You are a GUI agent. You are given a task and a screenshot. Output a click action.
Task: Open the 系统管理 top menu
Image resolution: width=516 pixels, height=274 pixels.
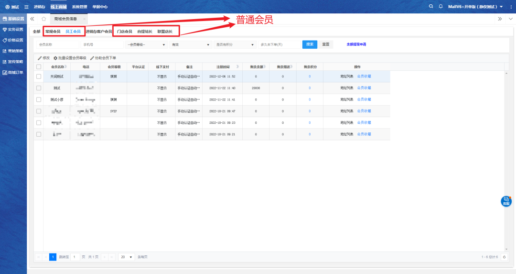click(x=79, y=7)
